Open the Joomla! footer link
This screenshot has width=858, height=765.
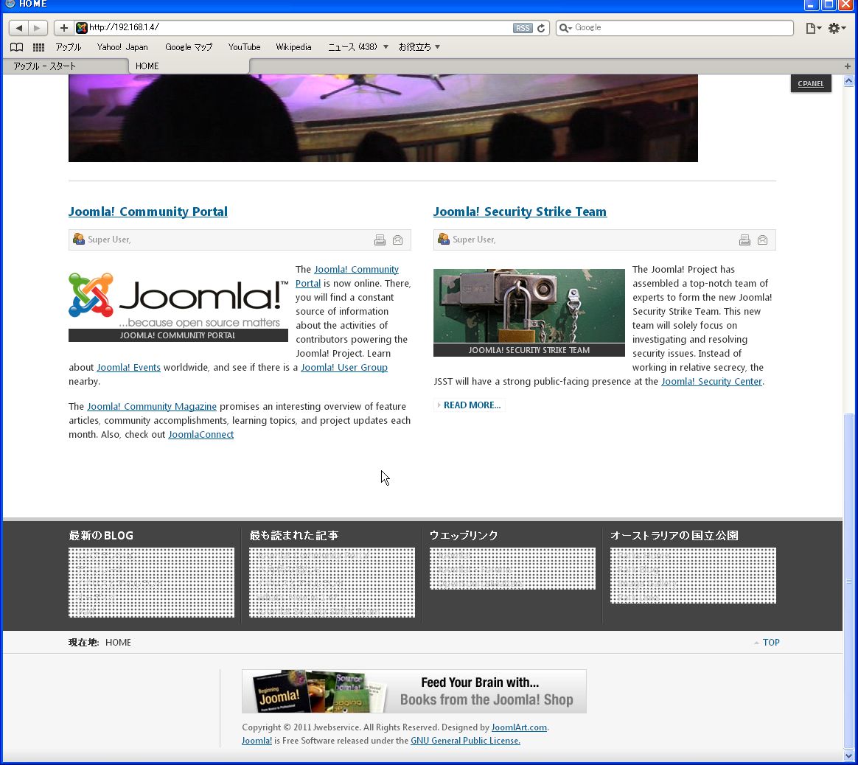(257, 741)
